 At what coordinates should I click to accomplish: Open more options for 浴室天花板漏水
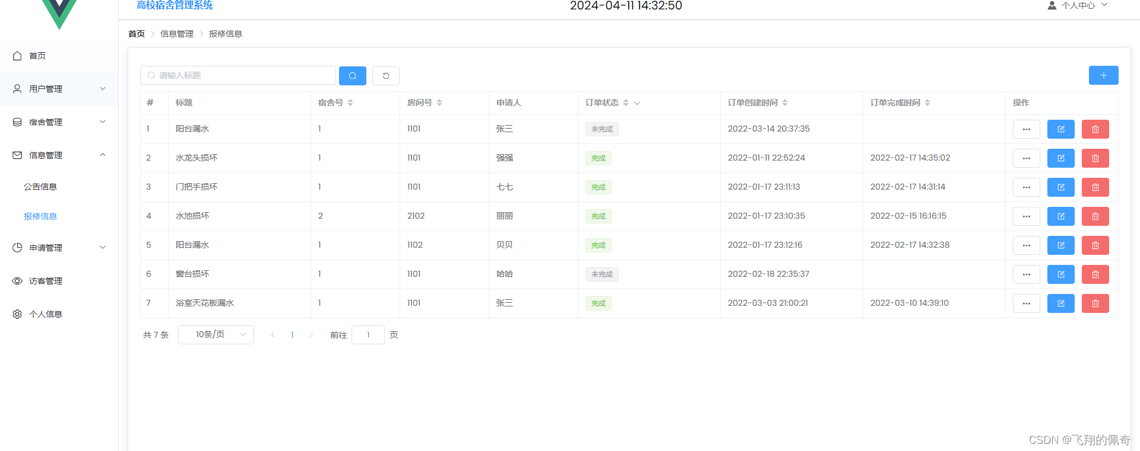point(1026,303)
